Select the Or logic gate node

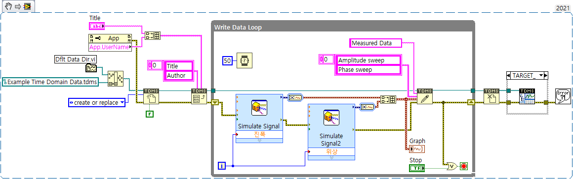tap(452, 166)
